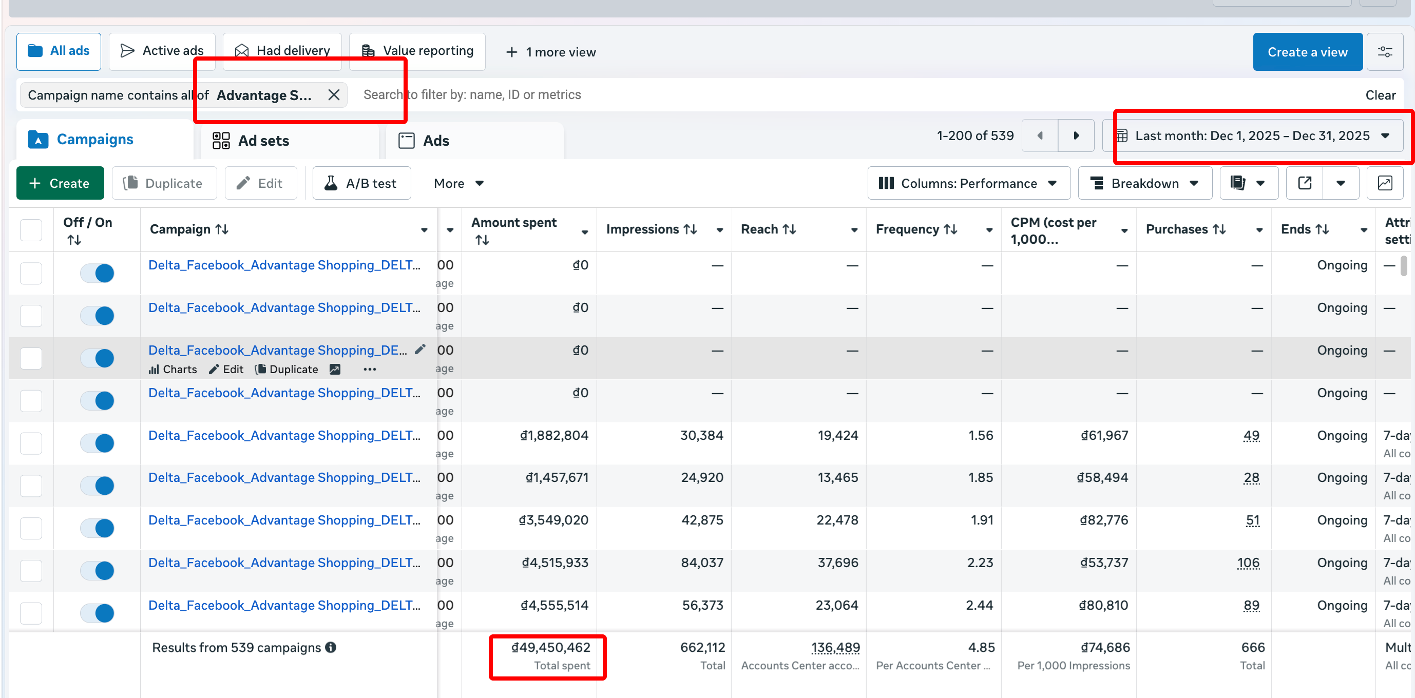Click the green Create button

click(60, 183)
